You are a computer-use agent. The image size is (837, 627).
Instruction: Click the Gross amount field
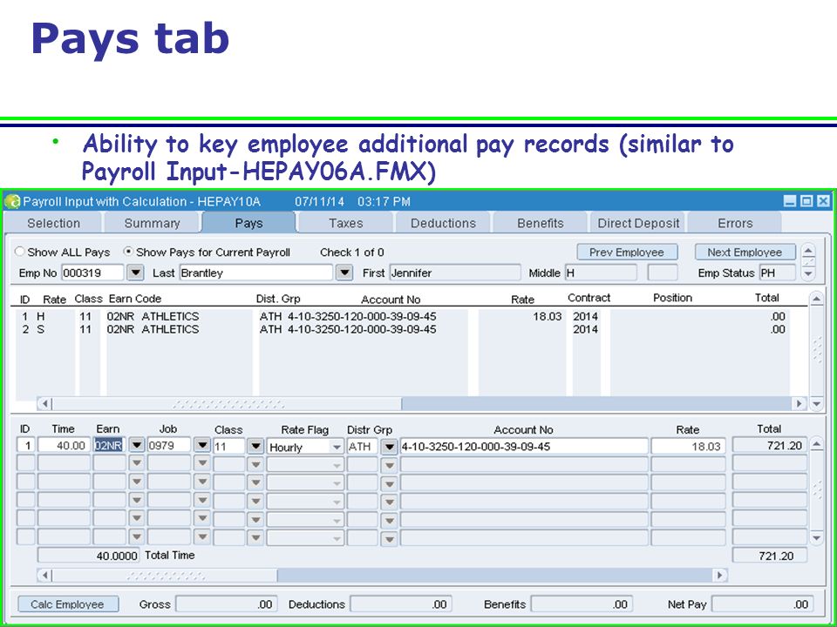[225, 604]
